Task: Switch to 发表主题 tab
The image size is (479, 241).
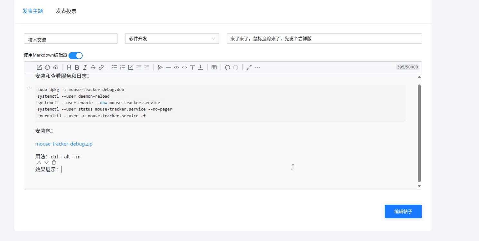Action: pos(33,11)
